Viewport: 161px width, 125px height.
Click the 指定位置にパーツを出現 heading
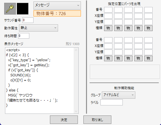(x=124, y=4)
